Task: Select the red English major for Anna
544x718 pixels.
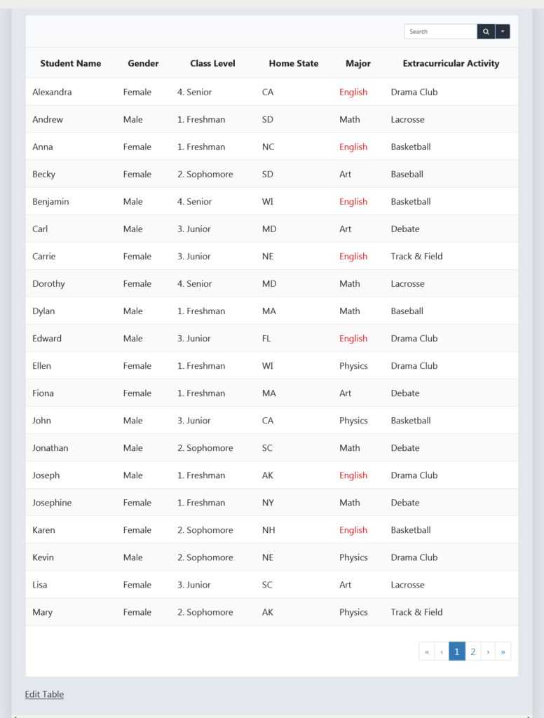Action: [353, 147]
